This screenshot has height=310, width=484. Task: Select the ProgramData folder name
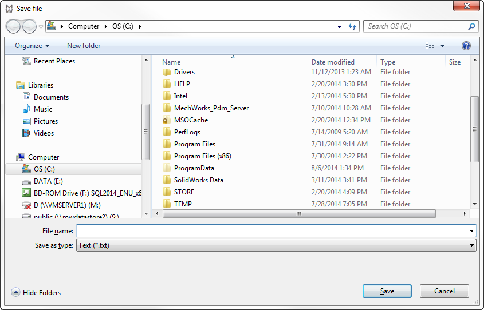pyautogui.click(x=194, y=168)
